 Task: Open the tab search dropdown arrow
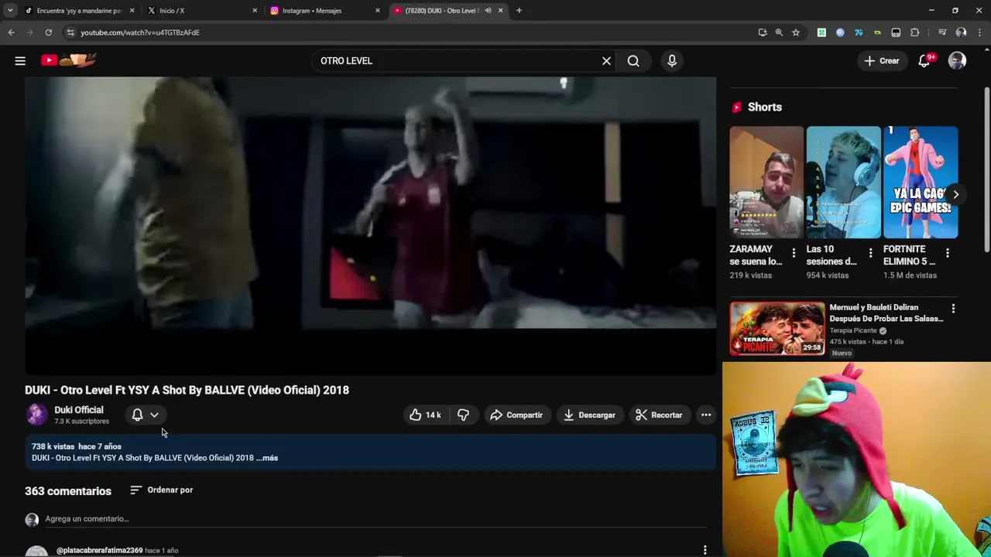tap(10, 10)
